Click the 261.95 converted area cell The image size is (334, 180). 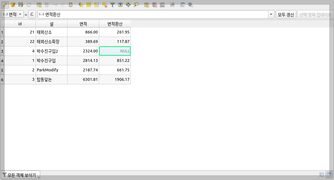tap(115, 32)
